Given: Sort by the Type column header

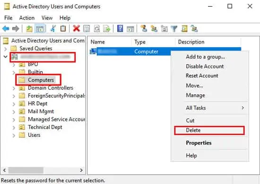Looking at the screenshot, I should pos(153,42).
